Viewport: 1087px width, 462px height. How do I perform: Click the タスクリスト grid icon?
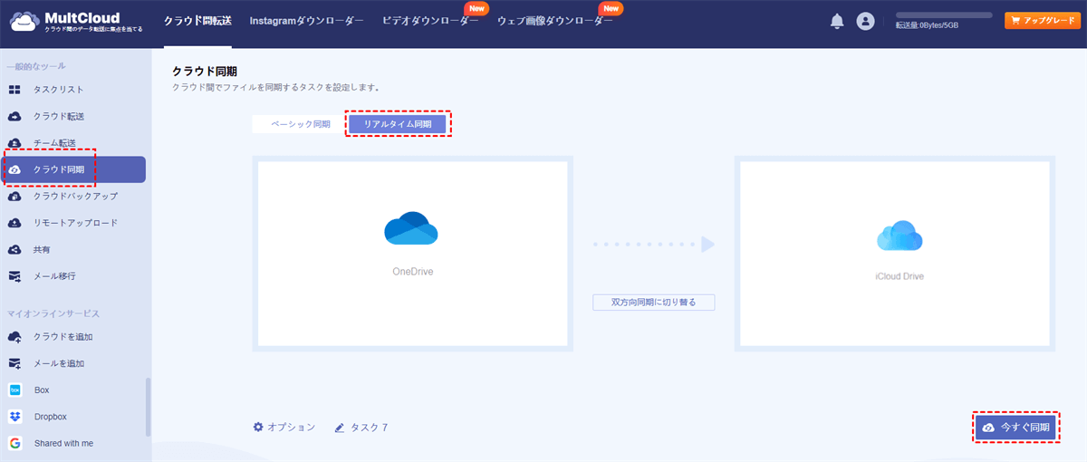tap(14, 90)
